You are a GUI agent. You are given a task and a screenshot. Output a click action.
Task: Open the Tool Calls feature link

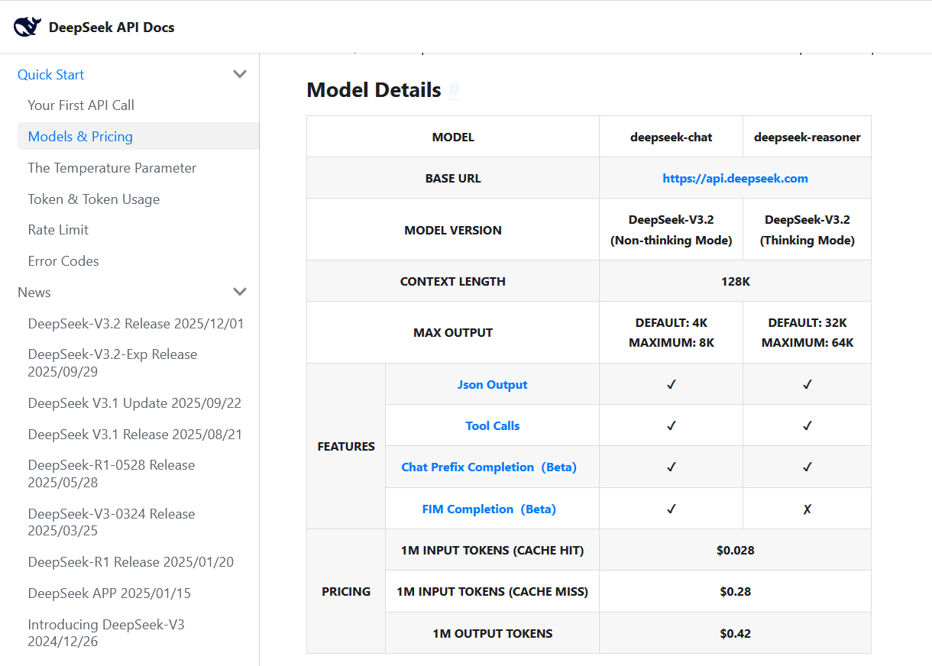click(492, 425)
